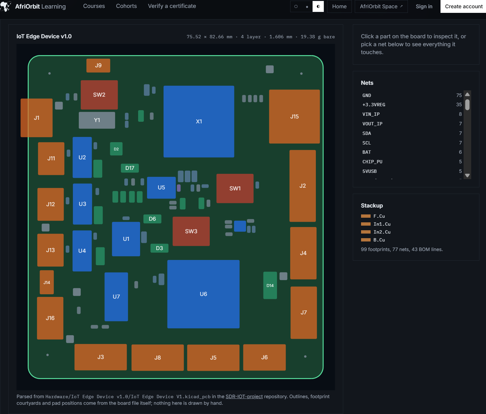The width and height of the screenshot is (486, 414).
Task: Select the BAT net
Action: [412, 152]
